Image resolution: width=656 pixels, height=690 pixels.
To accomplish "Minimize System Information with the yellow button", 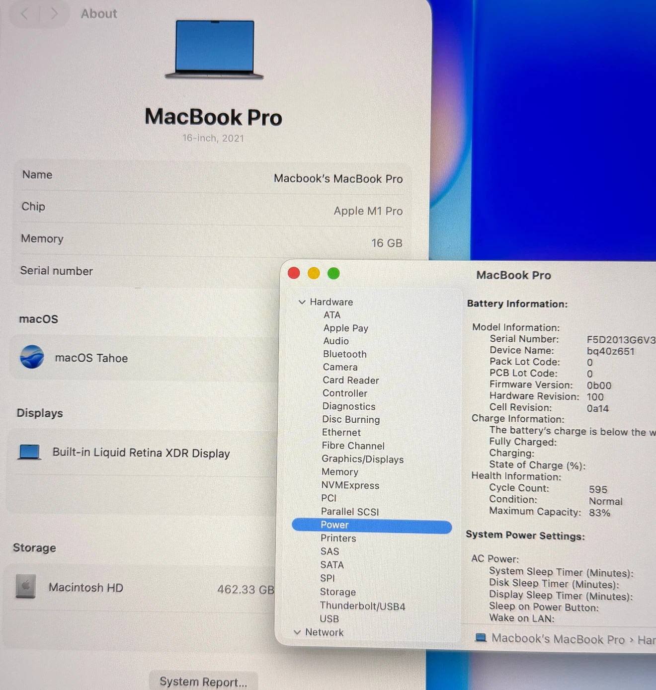I will (314, 273).
